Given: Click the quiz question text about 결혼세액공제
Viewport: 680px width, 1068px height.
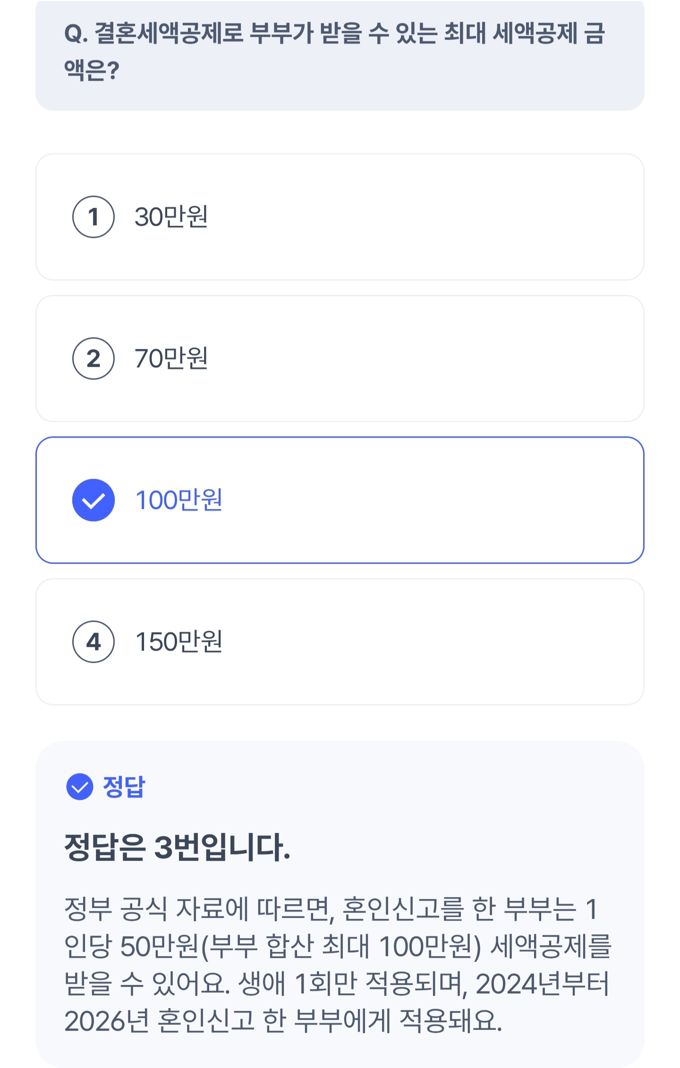Looking at the screenshot, I should click(334, 34).
